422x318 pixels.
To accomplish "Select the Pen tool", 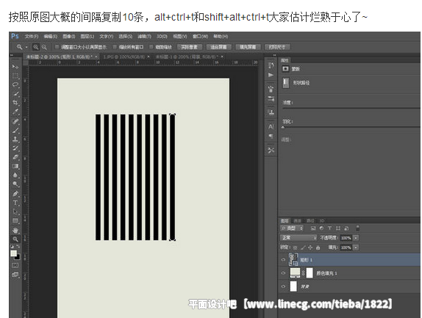I will point(15,194).
